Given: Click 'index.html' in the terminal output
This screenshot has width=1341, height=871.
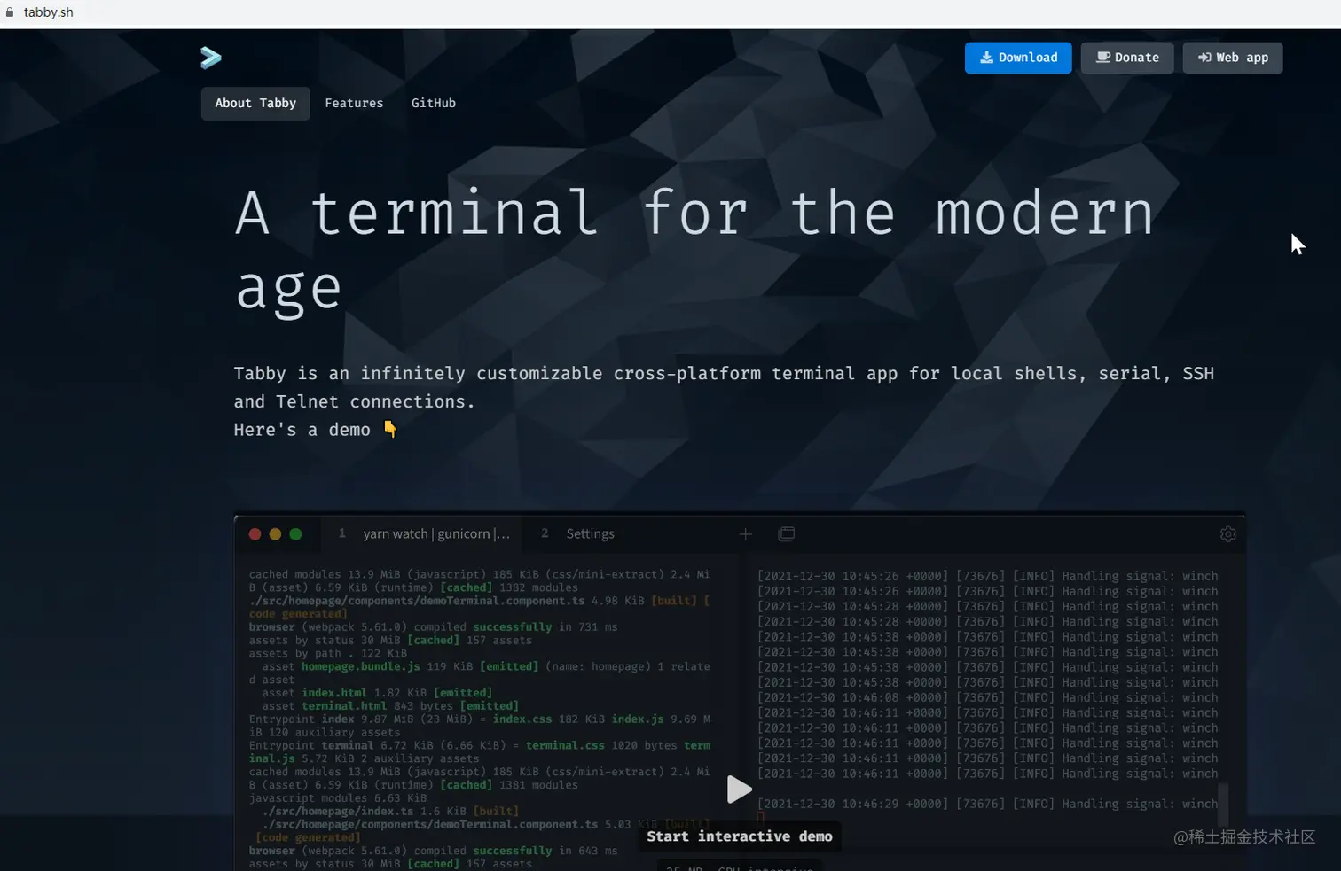Looking at the screenshot, I should (334, 693).
